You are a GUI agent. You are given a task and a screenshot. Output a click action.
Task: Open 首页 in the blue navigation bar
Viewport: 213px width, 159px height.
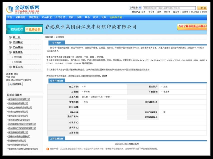(10, 17)
